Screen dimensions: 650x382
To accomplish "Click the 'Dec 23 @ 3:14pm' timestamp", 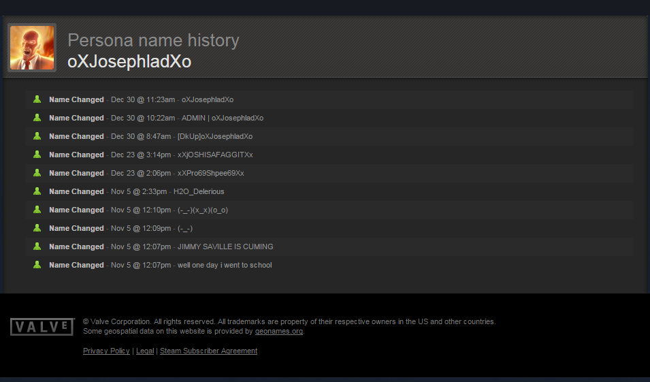I will tap(141, 155).
